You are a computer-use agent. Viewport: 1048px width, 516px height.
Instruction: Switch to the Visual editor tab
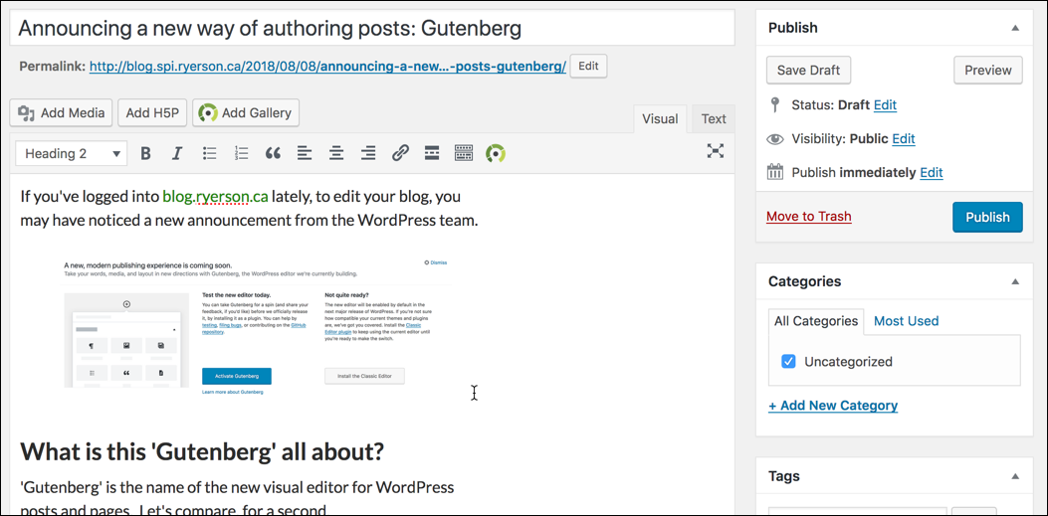[x=660, y=119]
